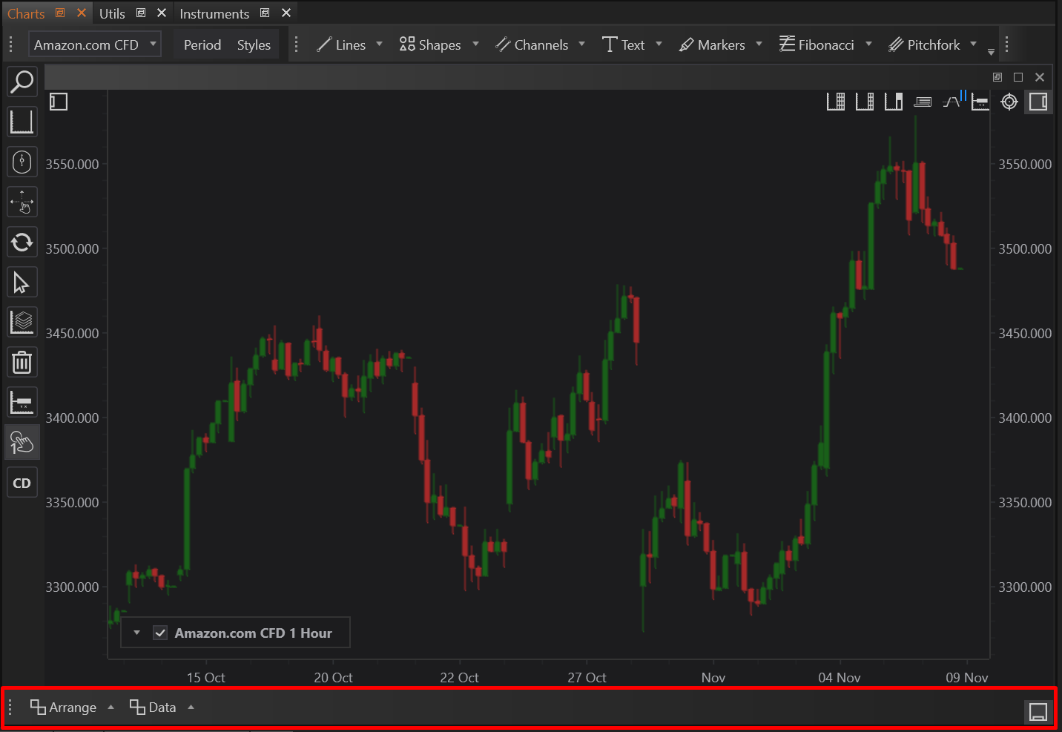1062x732 pixels.
Task: Toggle the left panel button on chart
Action: (x=59, y=102)
